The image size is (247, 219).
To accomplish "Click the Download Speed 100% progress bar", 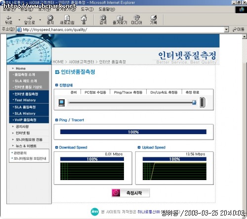I will [92, 159].
